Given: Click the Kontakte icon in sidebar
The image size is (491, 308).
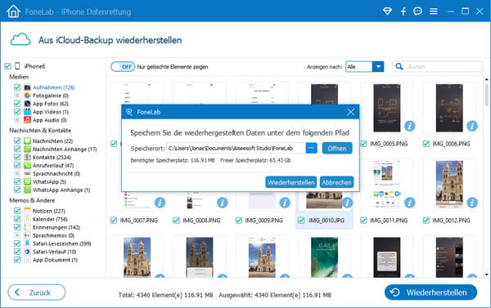Looking at the screenshot, I should click(28, 158).
